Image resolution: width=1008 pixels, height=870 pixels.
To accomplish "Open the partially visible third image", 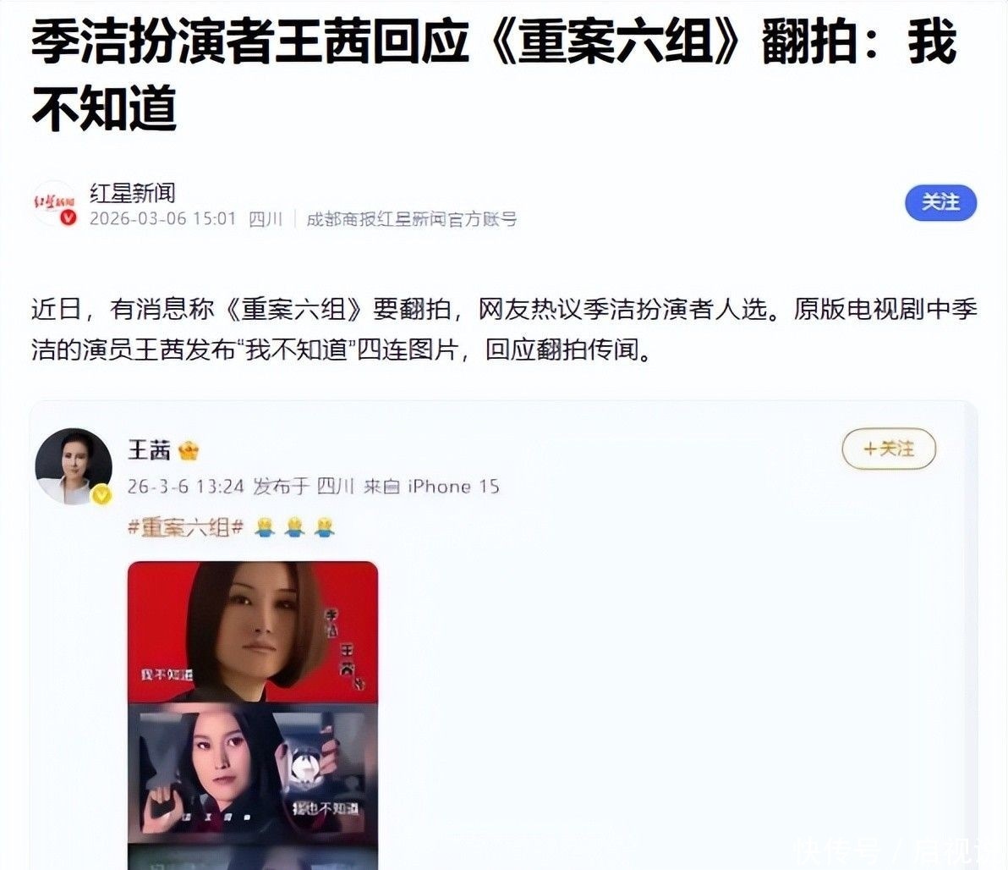I will point(253,857).
